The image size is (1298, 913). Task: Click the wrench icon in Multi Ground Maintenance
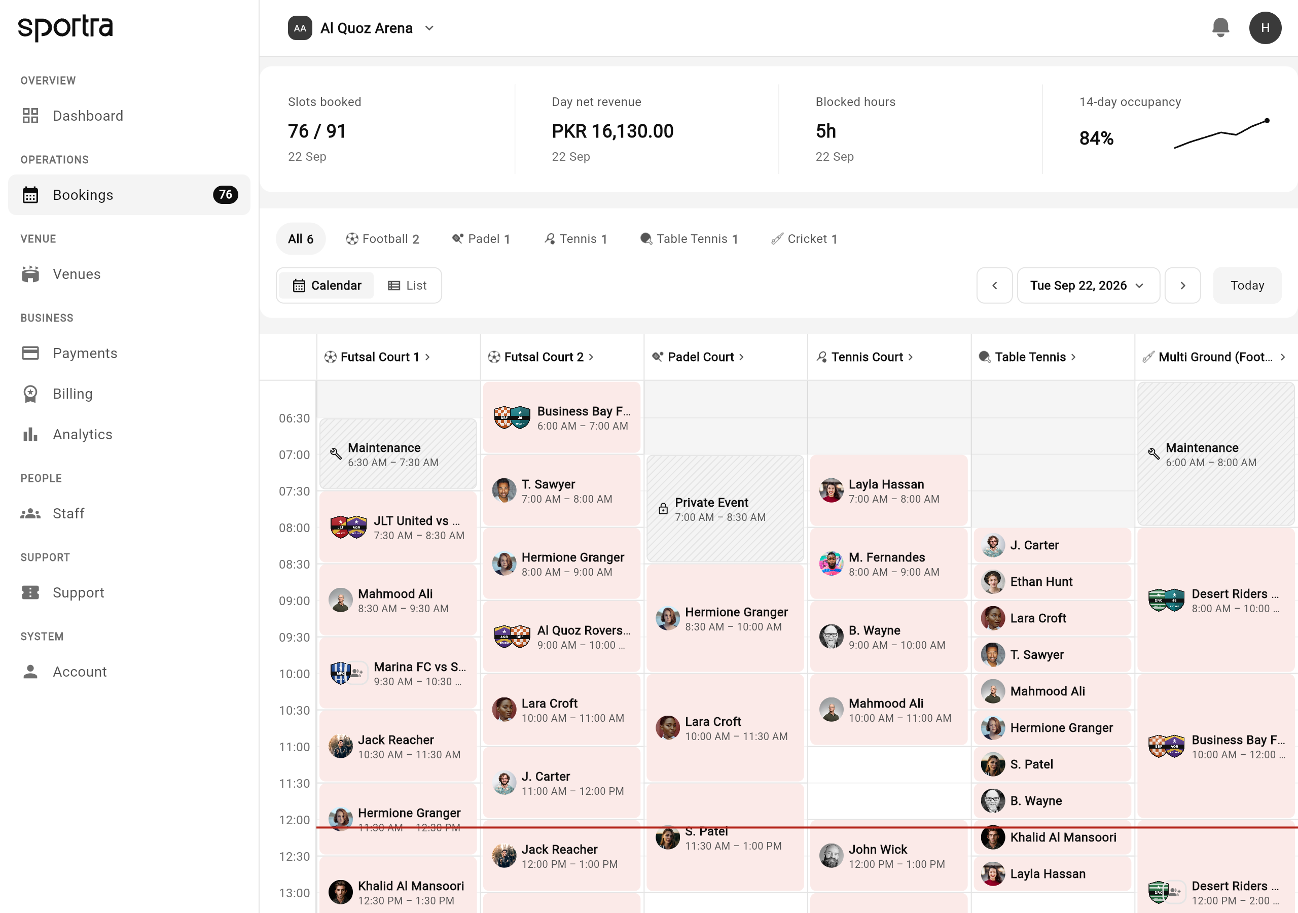[x=1154, y=453]
